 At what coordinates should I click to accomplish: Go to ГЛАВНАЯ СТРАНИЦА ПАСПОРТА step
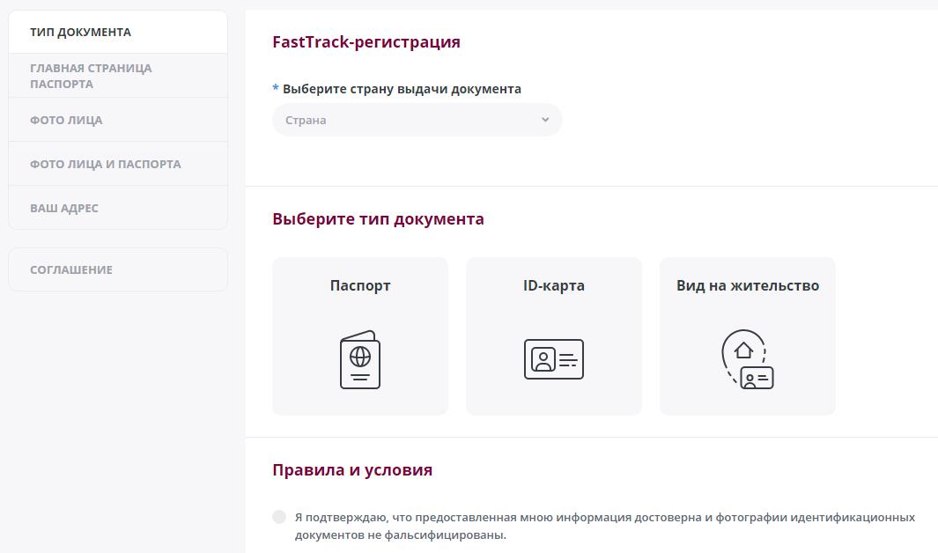click(x=118, y=76)
